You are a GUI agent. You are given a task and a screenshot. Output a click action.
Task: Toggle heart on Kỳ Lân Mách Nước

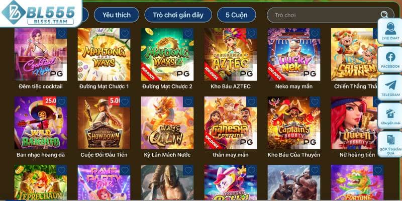click(x=188, y=102)
